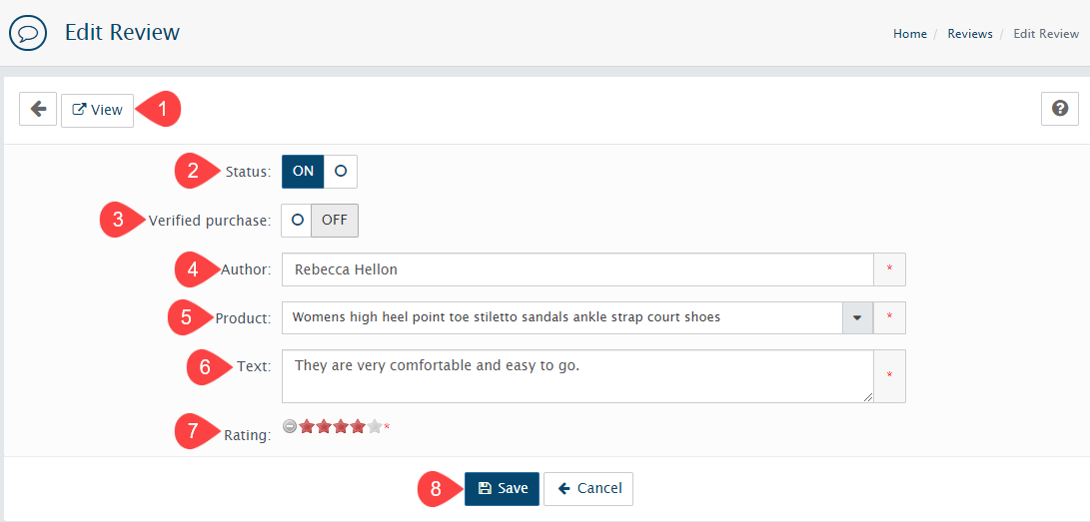This screenshot has height=522, width=1090.
Task: Click the speech bubble Edit Review icon
Action: pos(28,33)
